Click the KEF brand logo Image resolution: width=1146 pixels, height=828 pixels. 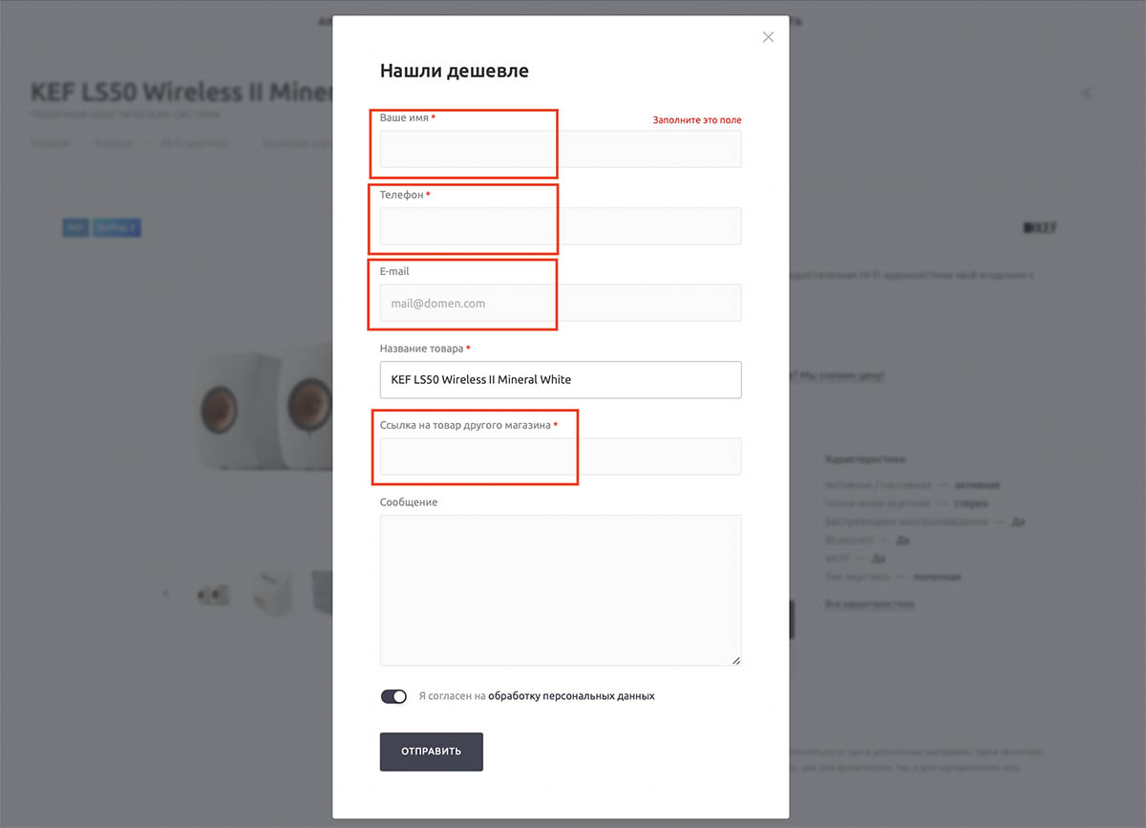point(1039,227)
